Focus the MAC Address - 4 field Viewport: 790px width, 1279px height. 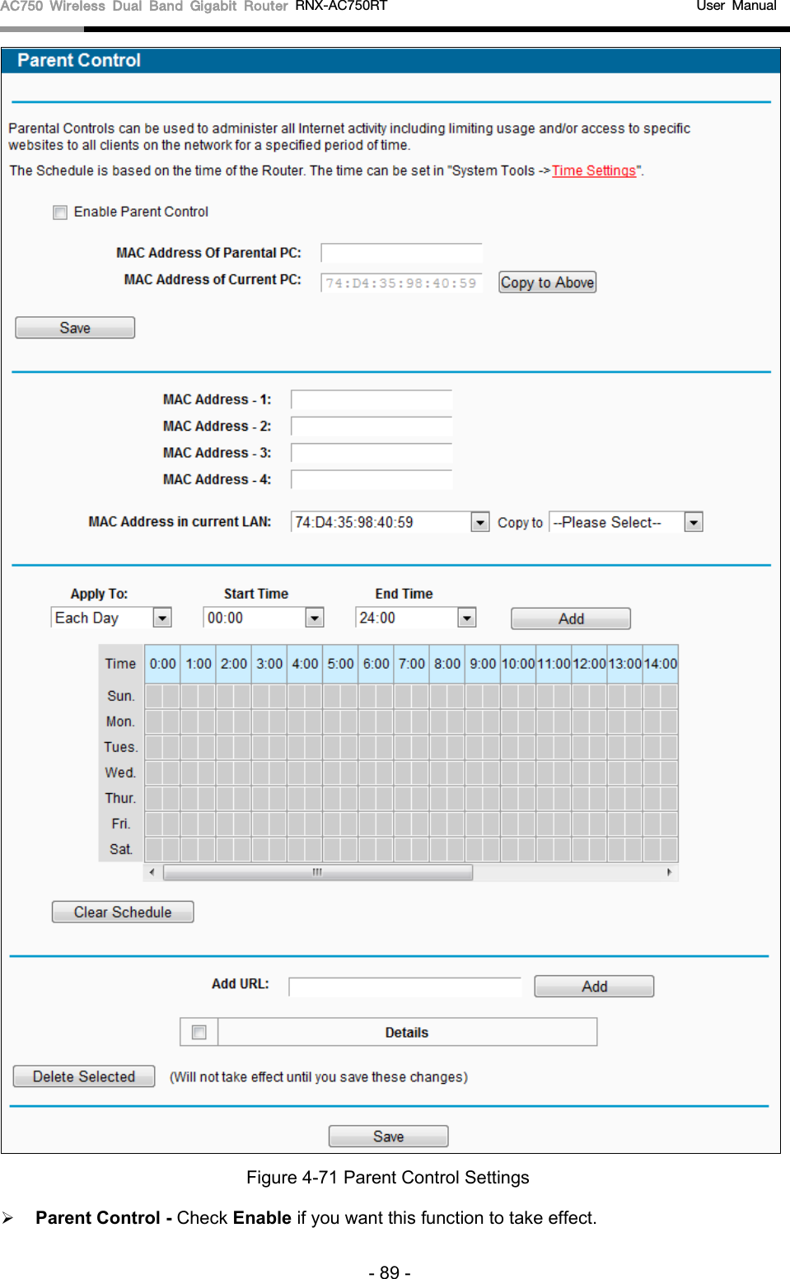click(372, 479)
